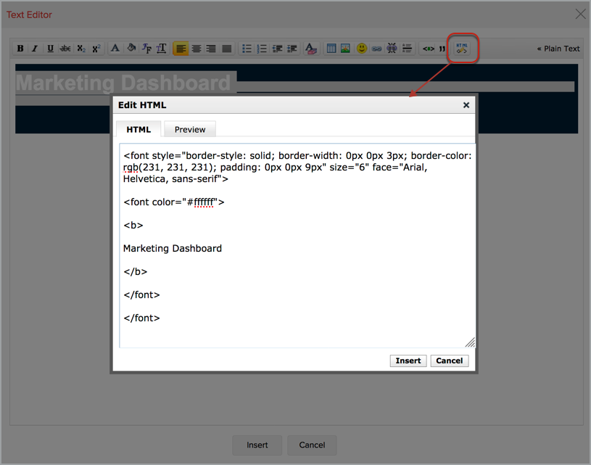This screenshot has height=465, width=591.
Task: Open the font family tool
Action: 146,49
